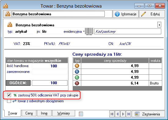Click the ceny sprzedaży column header
Image resolution: width=168 pixels, height=120 pixels.
(x=115, y=61)
